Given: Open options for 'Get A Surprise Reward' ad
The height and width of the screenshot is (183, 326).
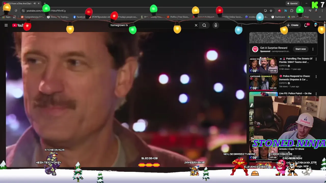Looking at the screenshot, I should click(313, 49).
